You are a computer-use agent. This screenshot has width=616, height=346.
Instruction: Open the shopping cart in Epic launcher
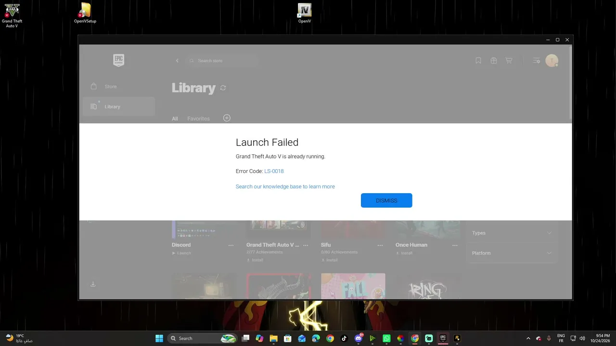pyautogui.click(x=509, y=61)
